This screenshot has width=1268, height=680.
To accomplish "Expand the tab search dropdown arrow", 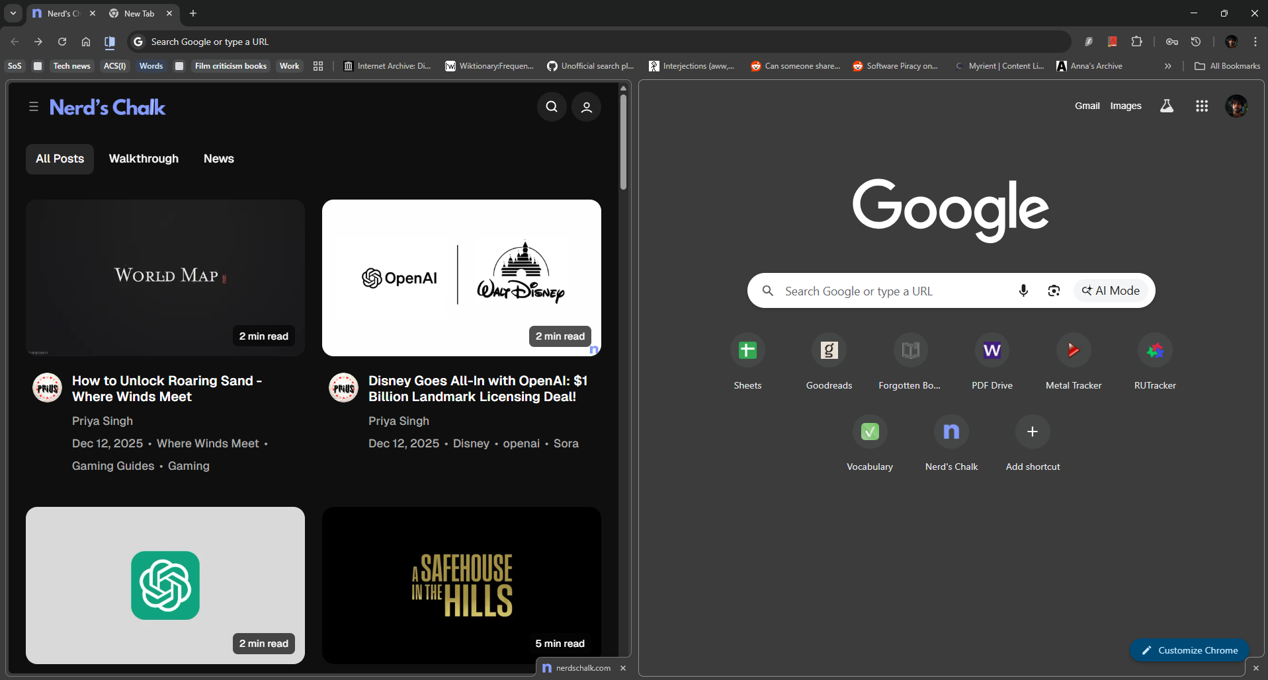I will point(13,13).
